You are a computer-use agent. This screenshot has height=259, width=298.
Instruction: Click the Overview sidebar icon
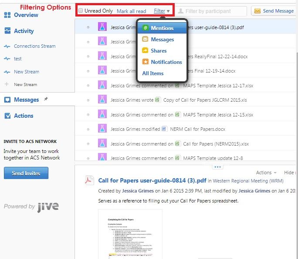point(7,15)
